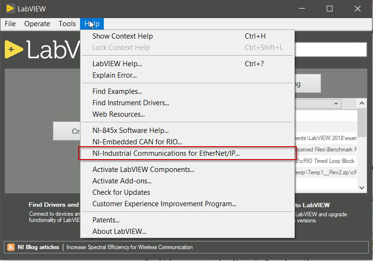Click the NI Blog RSS feed icon
This screenshot has width=373, height=261.
[10, 247]
